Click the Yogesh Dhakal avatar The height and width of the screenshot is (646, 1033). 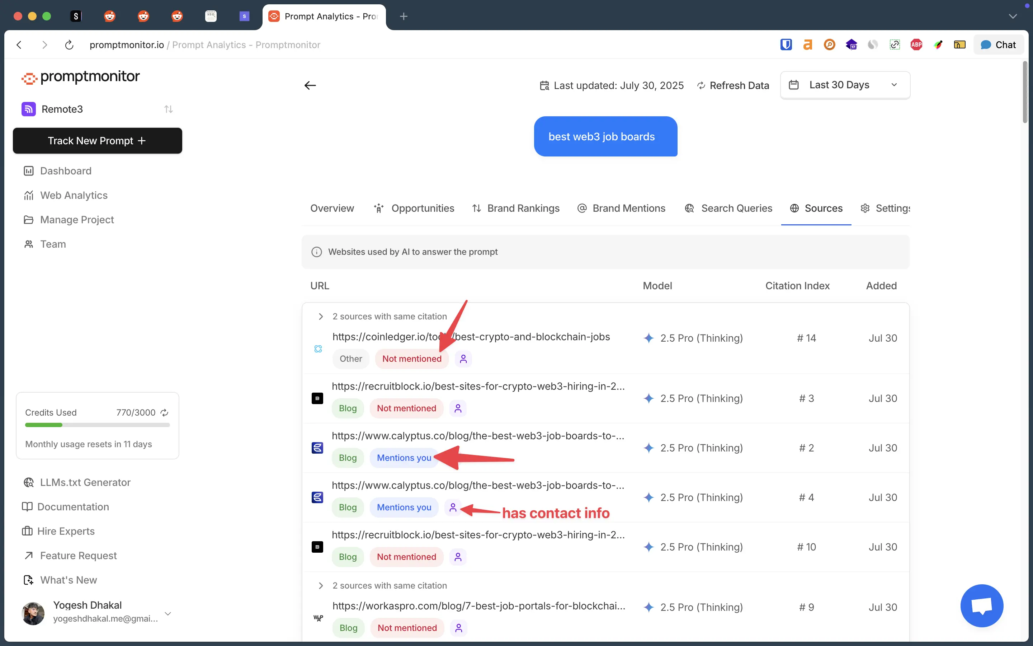[33, 614]
